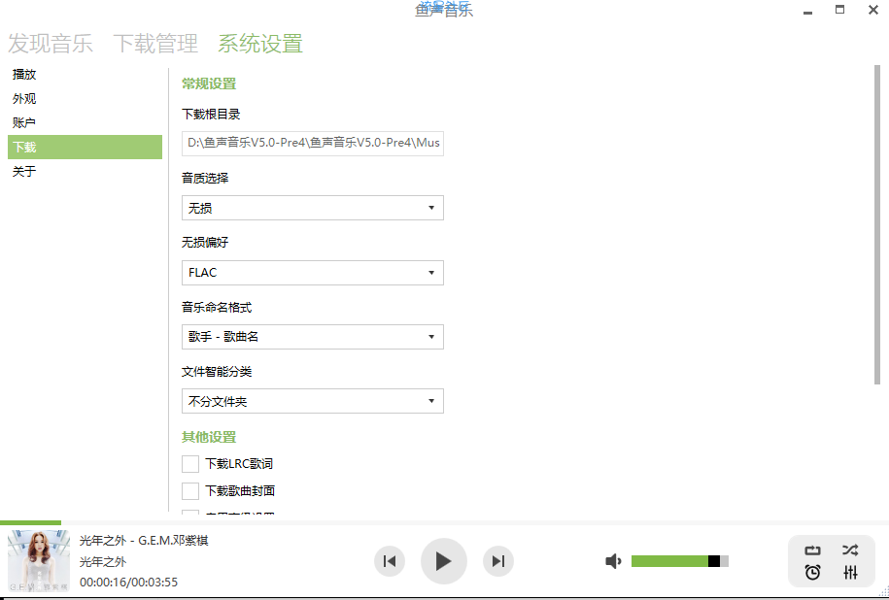Open the 关于 settings section
This screenshot has height=600, width=889.
(85, 171)
